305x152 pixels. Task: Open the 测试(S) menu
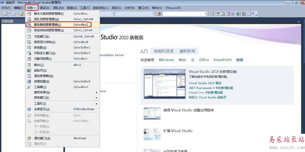pos(116,8)
